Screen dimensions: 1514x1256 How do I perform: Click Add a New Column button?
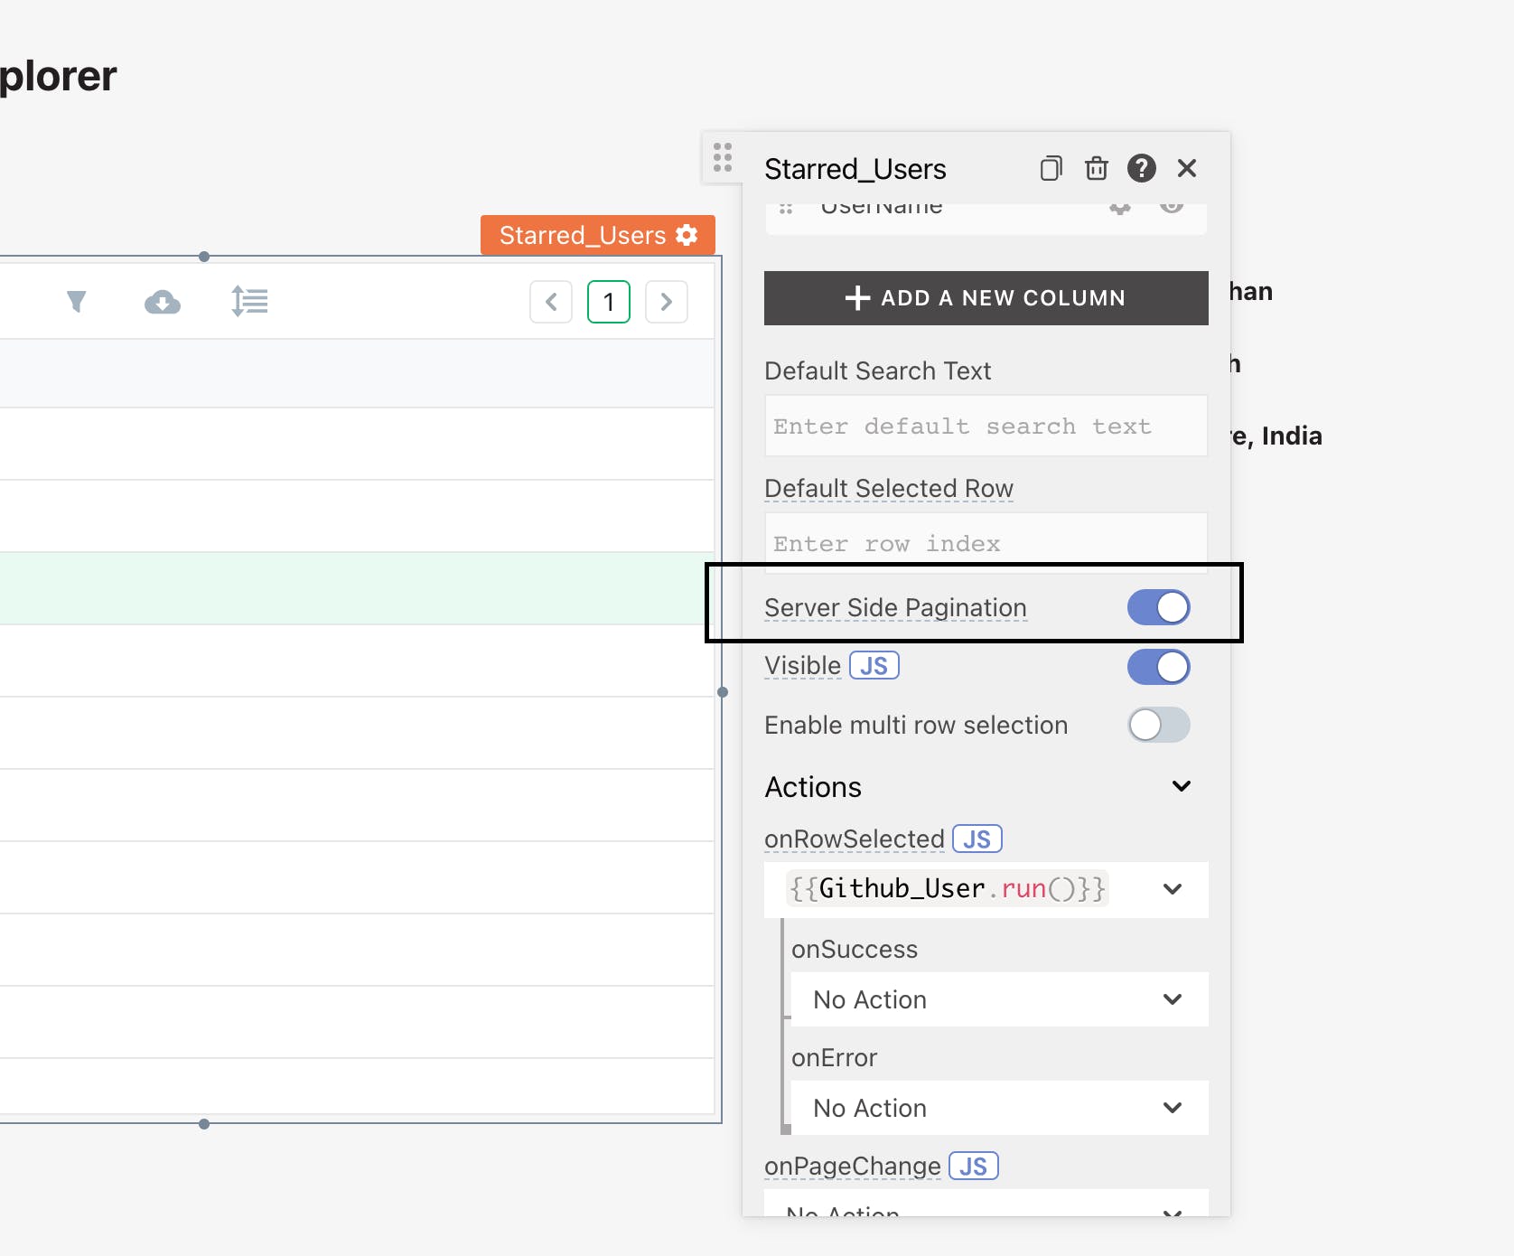pyautogui.click(x=986, y=298)
